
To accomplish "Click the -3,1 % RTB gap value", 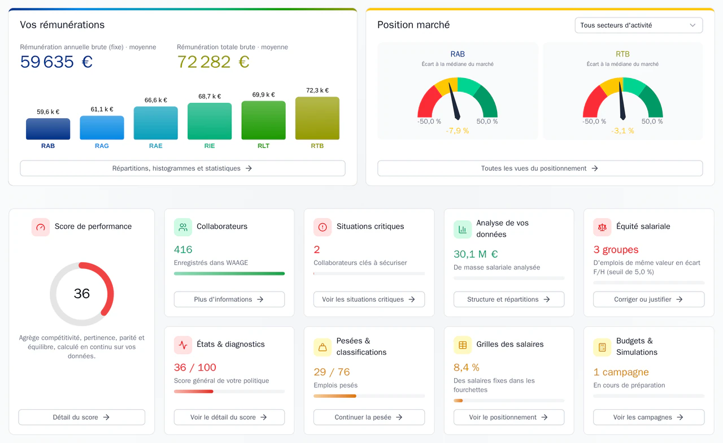I will pos(622,131).
